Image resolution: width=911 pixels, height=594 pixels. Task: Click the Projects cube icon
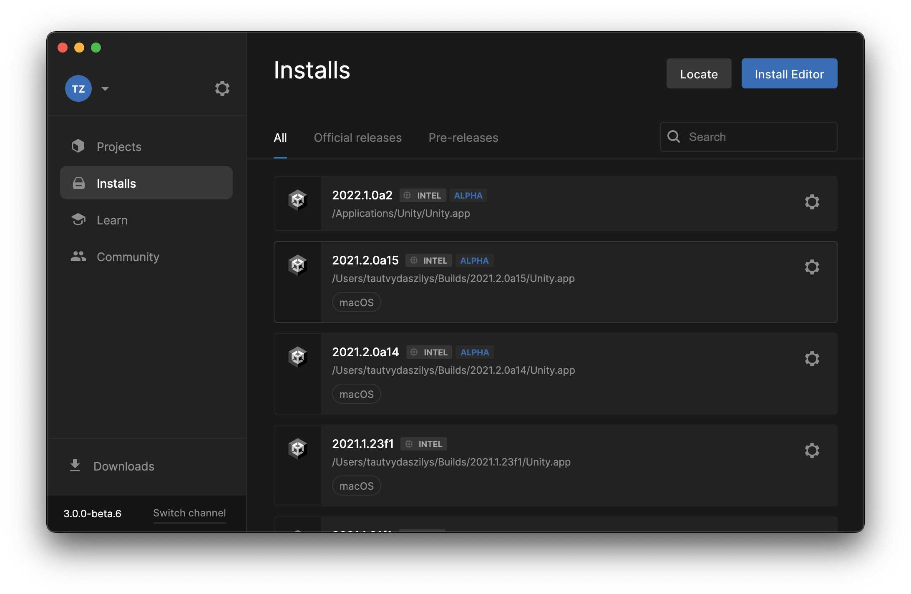point(78,146)
